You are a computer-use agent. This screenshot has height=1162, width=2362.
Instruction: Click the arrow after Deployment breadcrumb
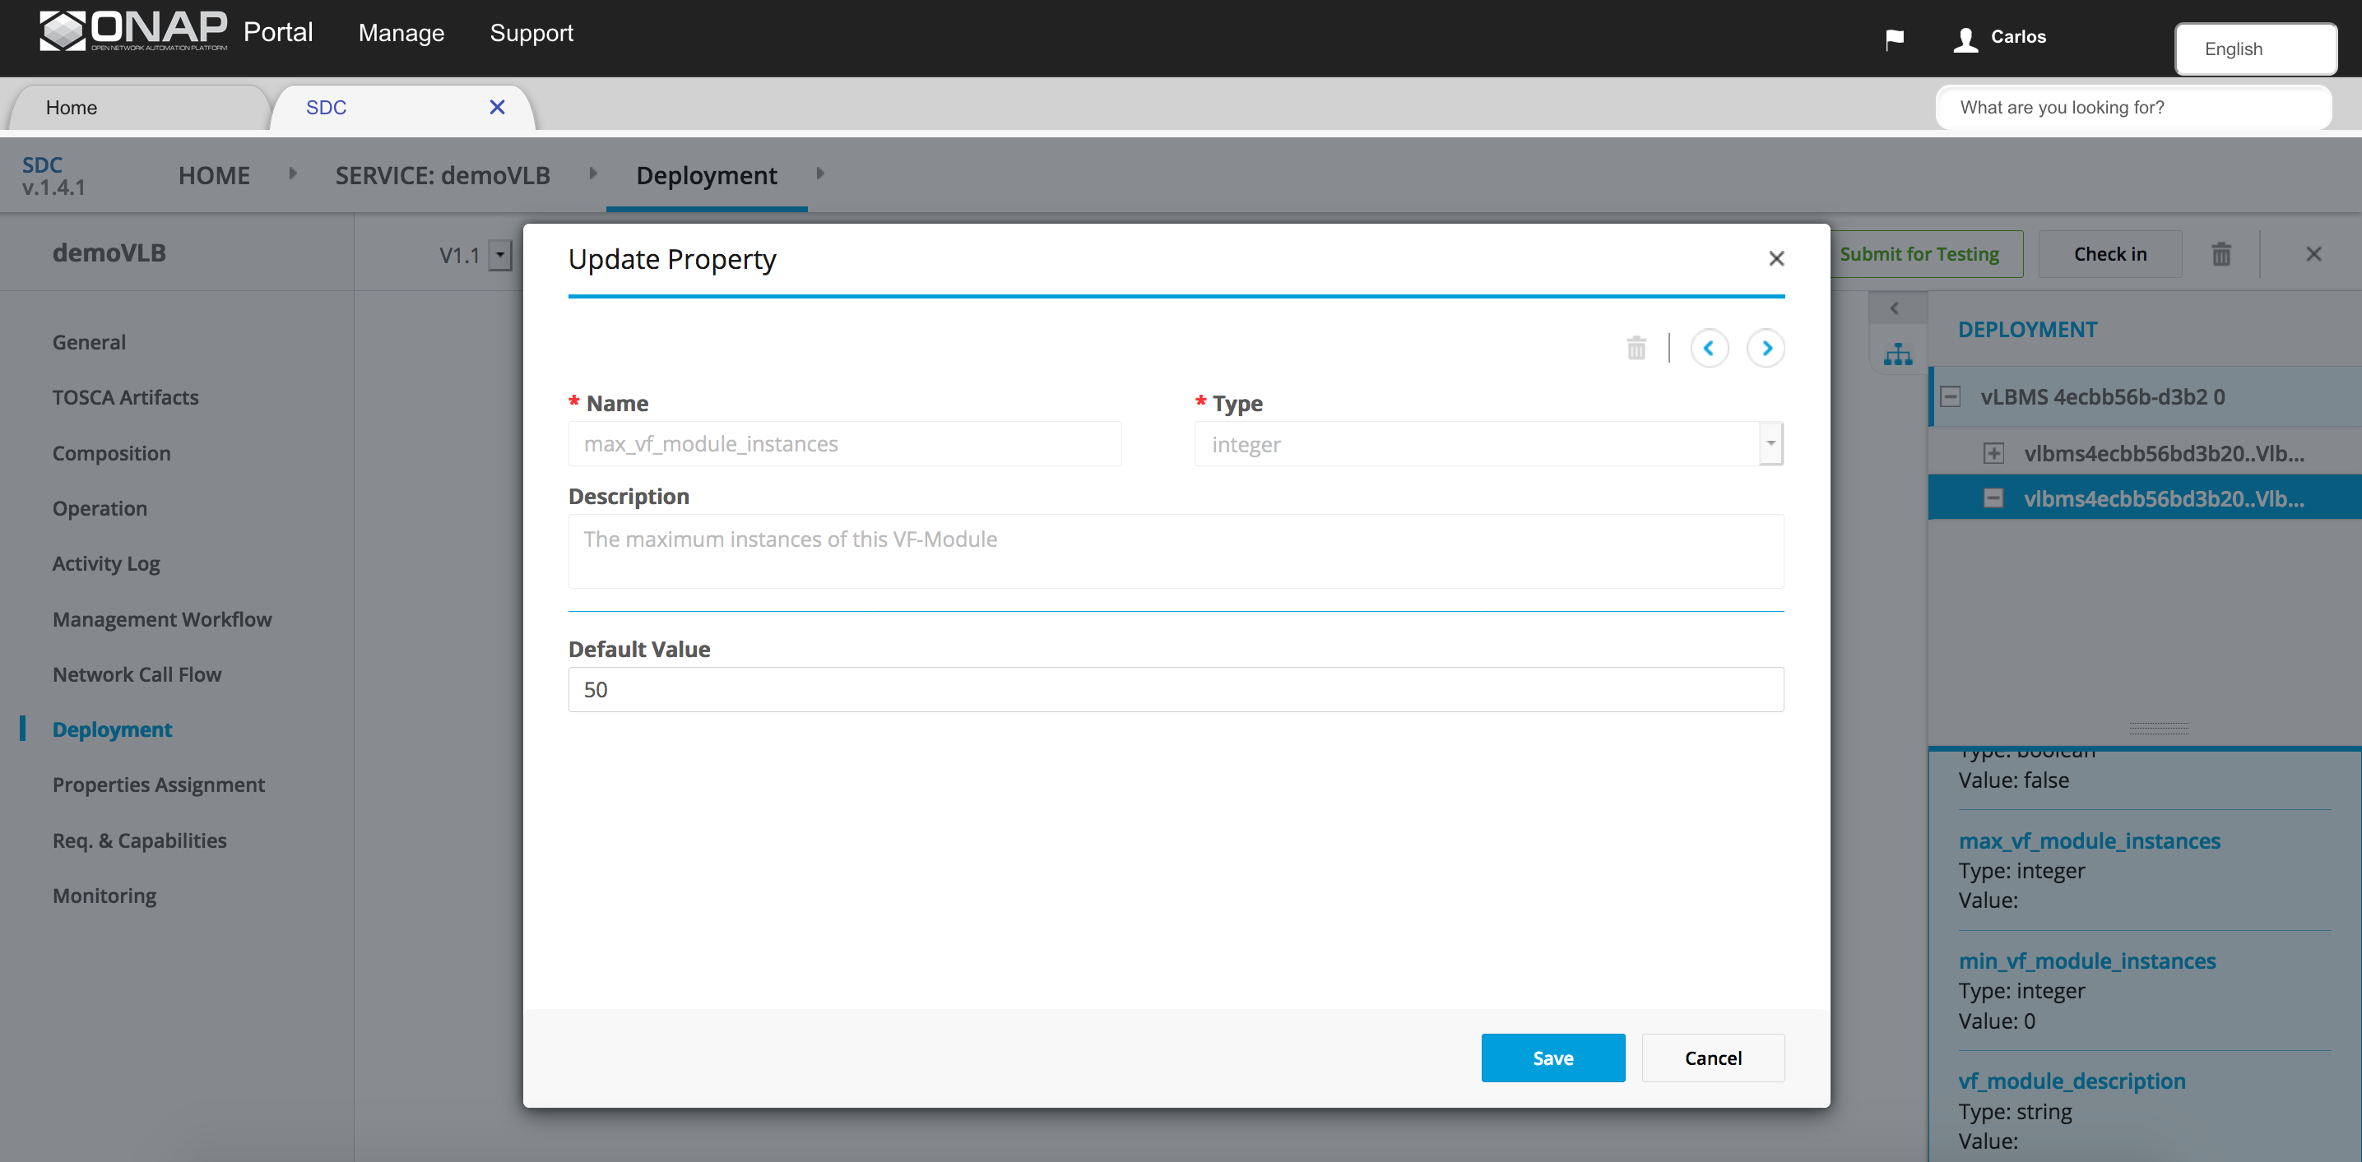point(819,174)
